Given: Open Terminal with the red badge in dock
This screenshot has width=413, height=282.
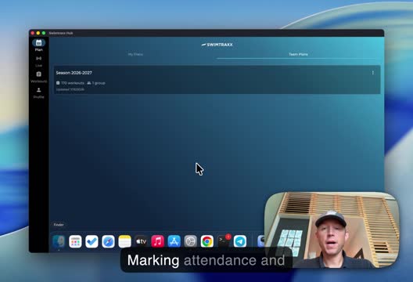Looking at the screenshot, I should 224,240.
